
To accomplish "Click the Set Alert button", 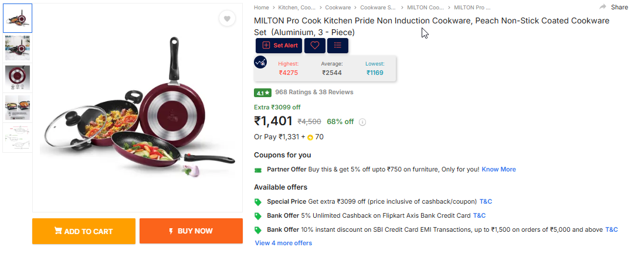I will coord(279,46).
